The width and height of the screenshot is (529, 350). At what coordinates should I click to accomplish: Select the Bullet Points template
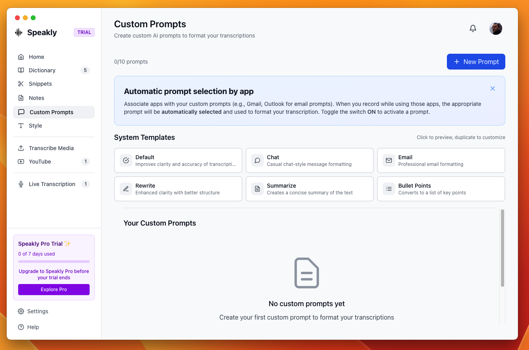tap(441, 189)
